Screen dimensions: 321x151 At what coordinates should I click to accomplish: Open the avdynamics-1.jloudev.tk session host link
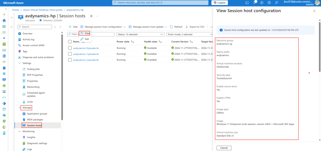[86, 54]
